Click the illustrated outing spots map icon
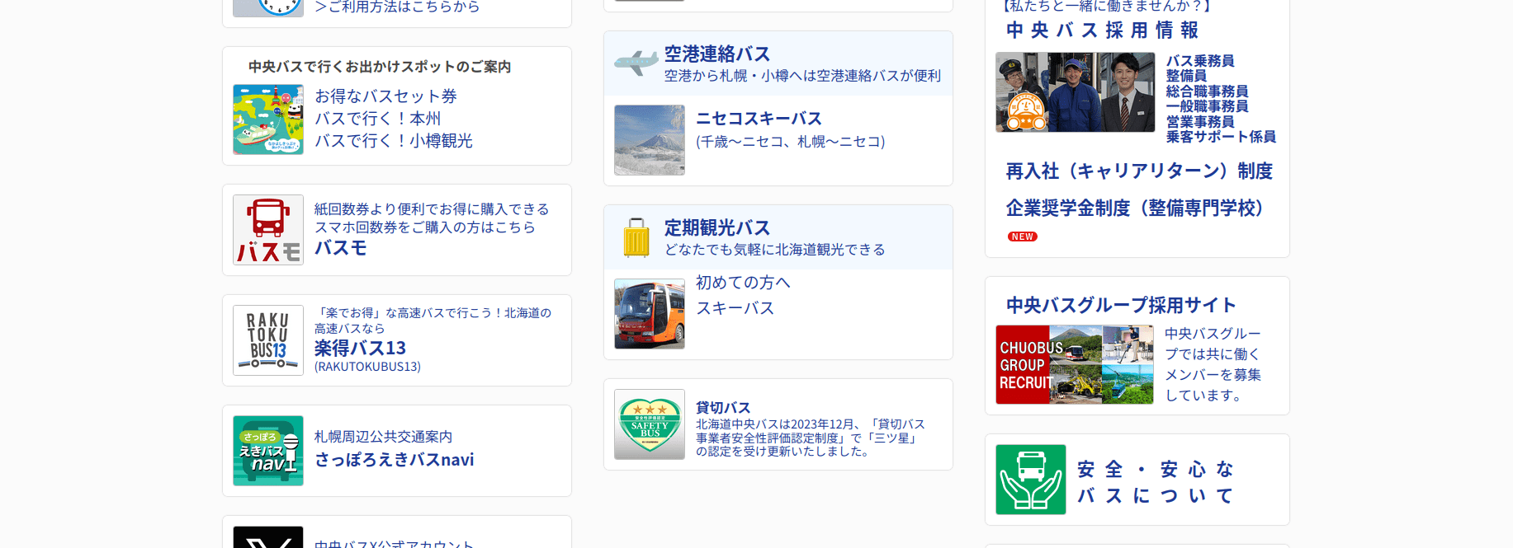This screenshot has width=1513, height=548. pos(267,119)
